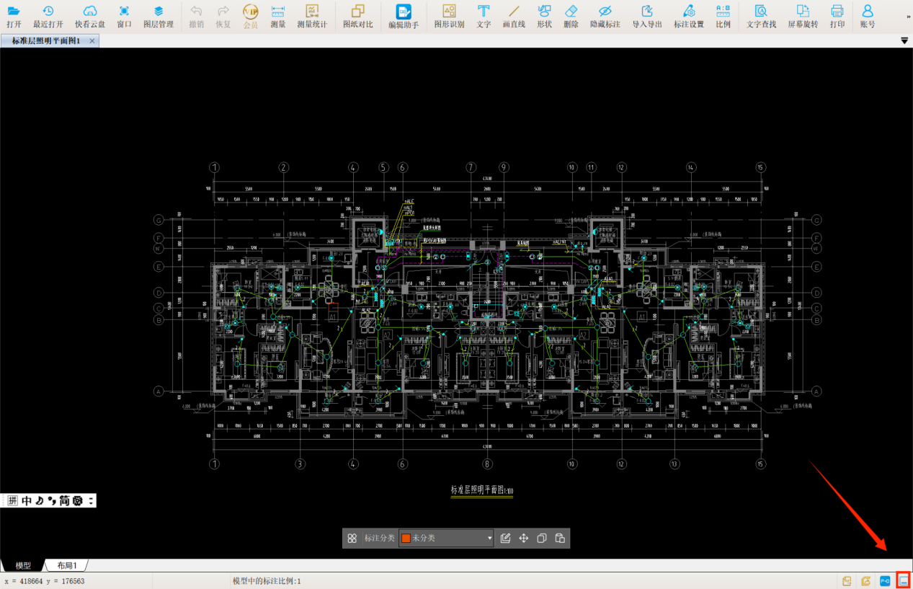Screen dimensions: 913x589
Task: Click the 拼 pinyin input mode button
Action: pyautogui.click(x=12, y=501)
